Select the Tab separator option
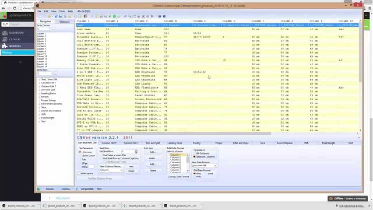 point(80,160)
